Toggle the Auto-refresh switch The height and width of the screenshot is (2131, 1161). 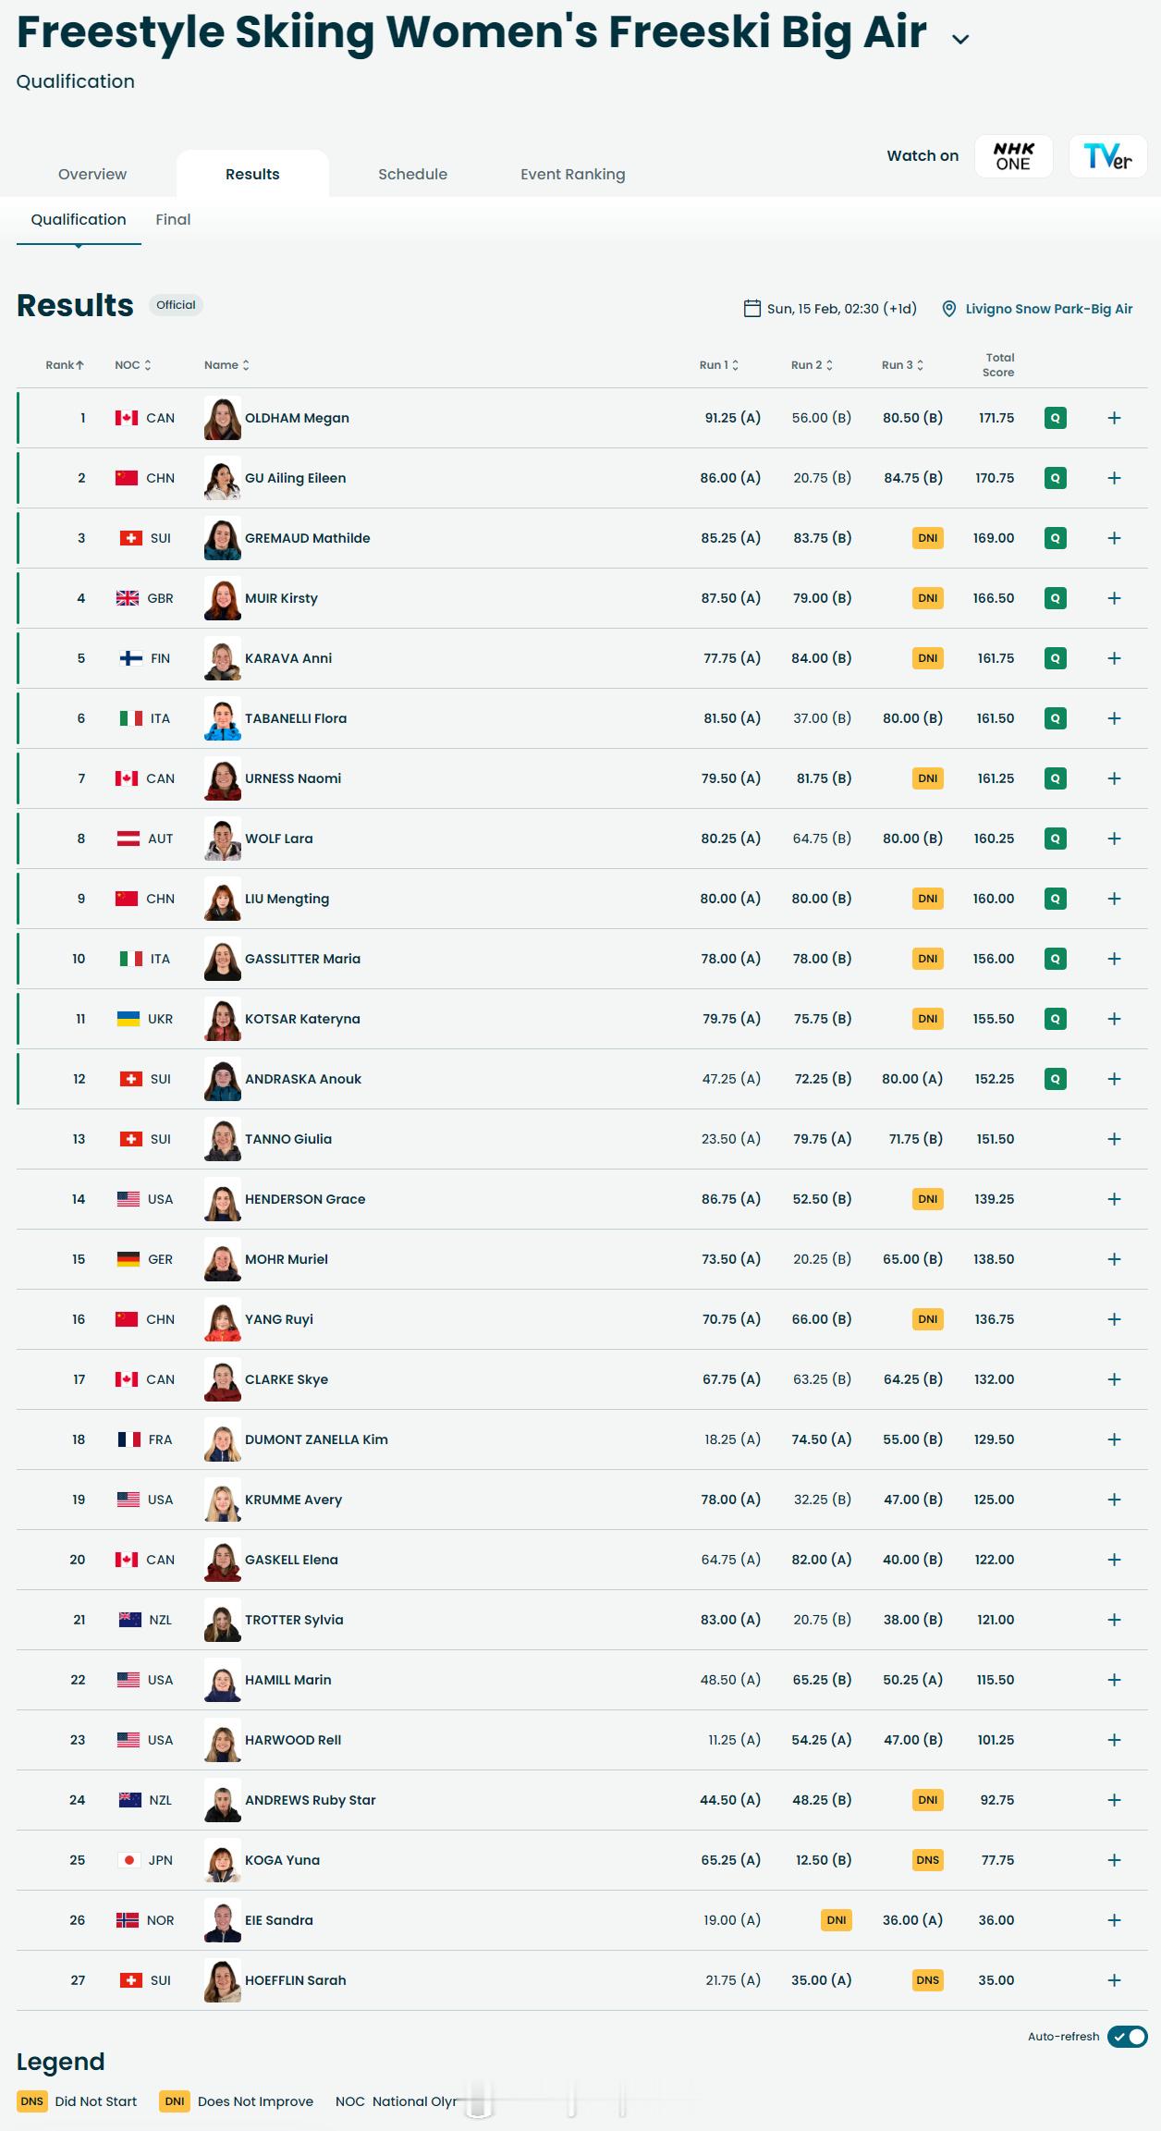(x=1127, y=2036)
